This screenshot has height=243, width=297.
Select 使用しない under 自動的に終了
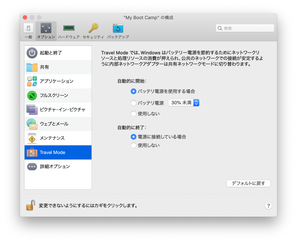tap(133, 145)
